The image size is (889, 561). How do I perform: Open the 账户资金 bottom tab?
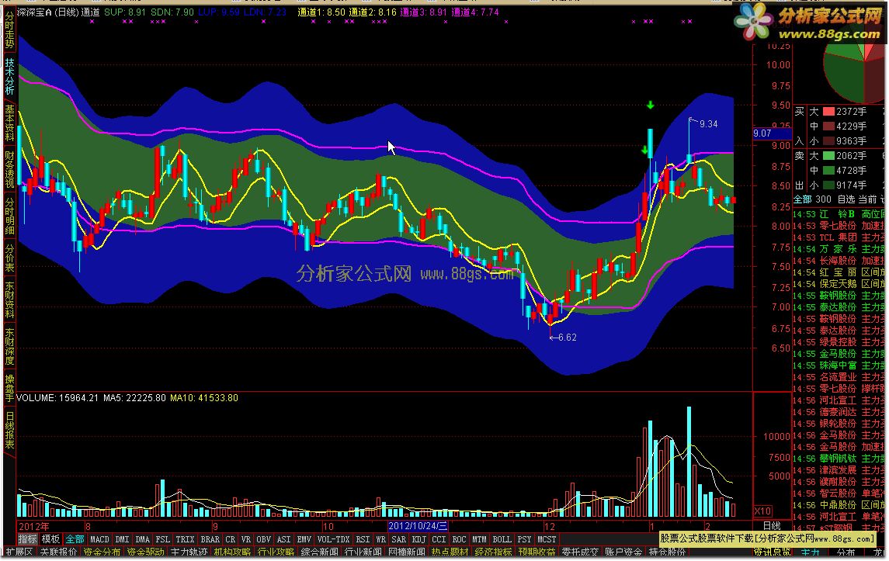[x=623, y=552]
